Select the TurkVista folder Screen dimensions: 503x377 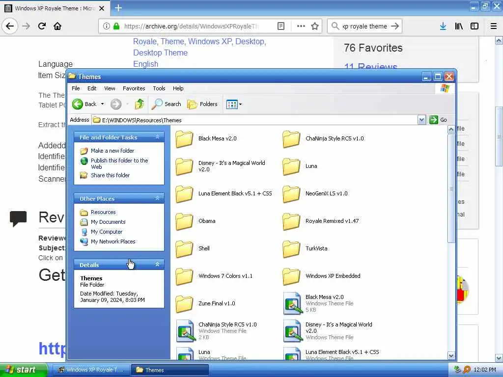[305, 249]
